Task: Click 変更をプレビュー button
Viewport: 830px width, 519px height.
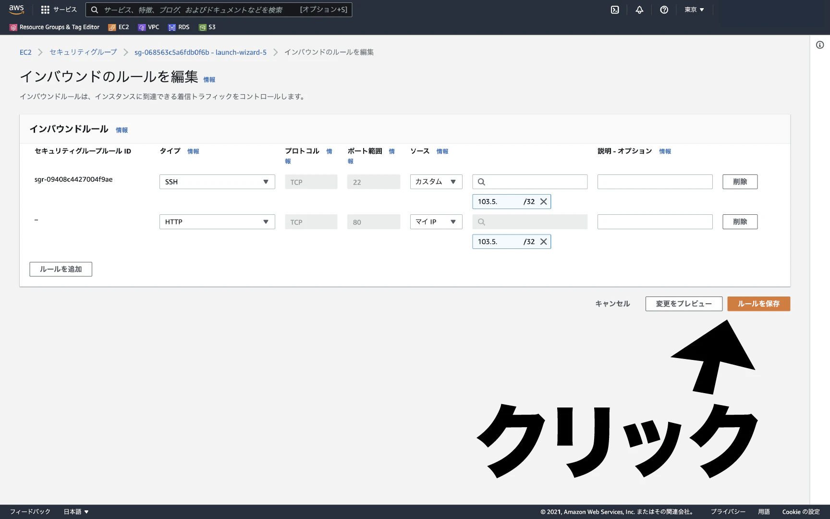Action: (x=684, y=304)
